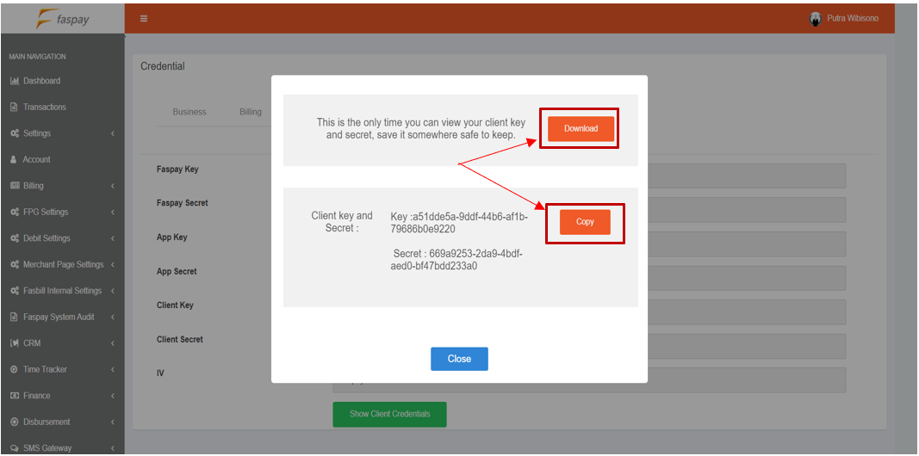Click the SMS Gateway chat icon

pos(15,448)
